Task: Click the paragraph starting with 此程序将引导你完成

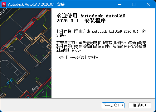Action: 101,33
